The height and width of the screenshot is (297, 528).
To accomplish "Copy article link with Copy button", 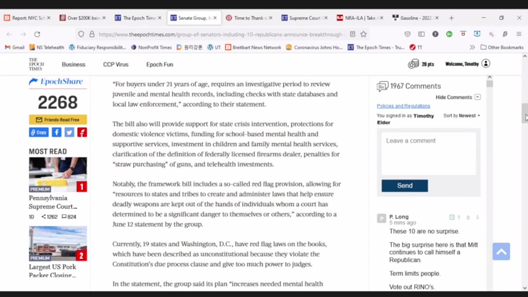I will point(39,132).
